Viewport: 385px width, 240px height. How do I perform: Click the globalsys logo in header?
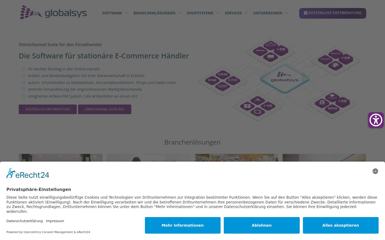coord(53,13)
